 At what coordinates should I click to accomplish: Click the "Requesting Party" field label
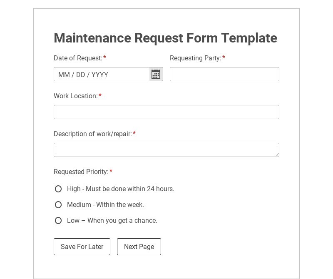pos(195,58)
